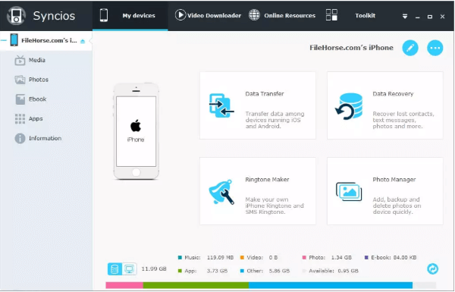Click the blue Other storage bar segment
The width and height of the screenshot is (455, 292).
[331, 285]
